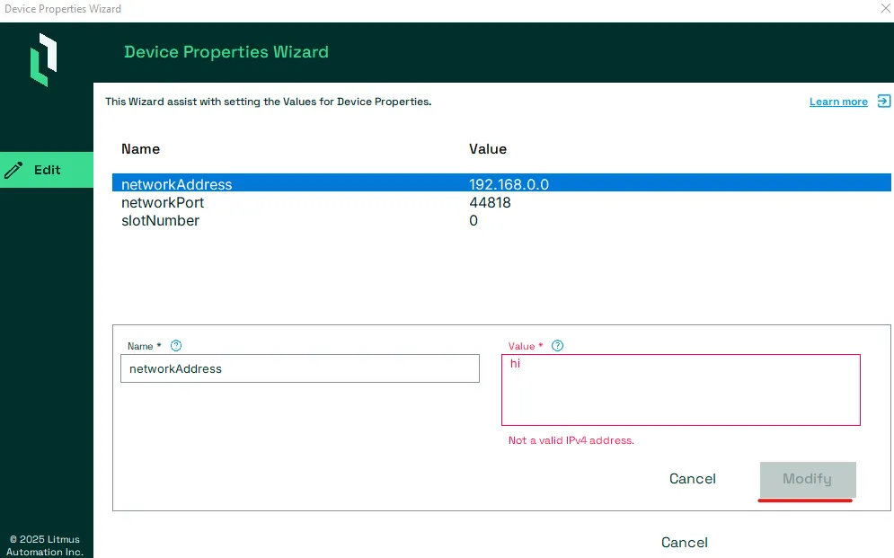This screenshot has height=558, width=894.
Task: Select the networkPort row
Action: [x=501, y=202]
